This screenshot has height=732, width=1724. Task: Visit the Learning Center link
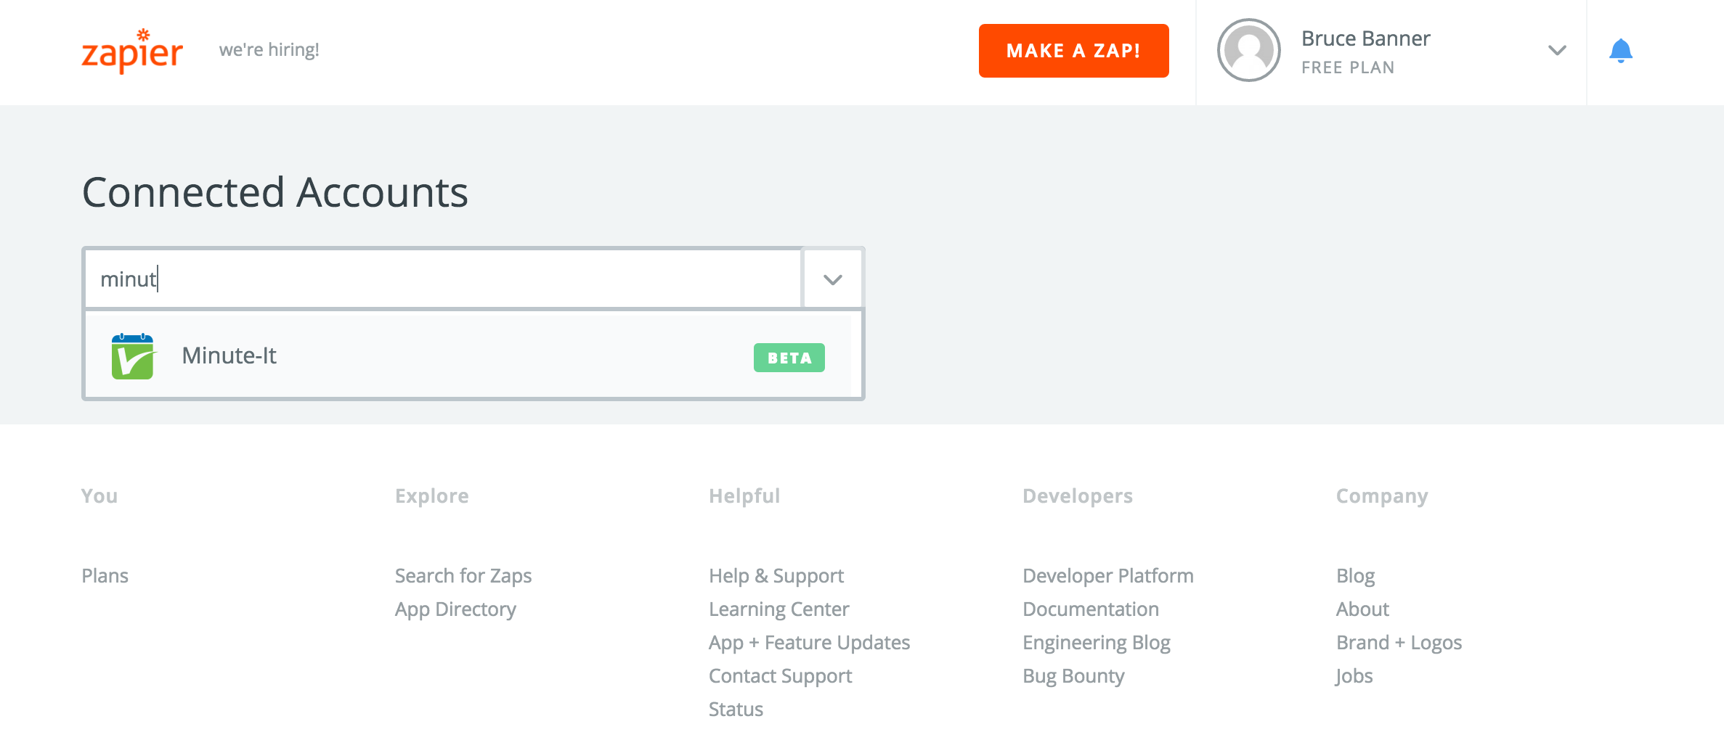pyautogui.click(x=778, y=609)
